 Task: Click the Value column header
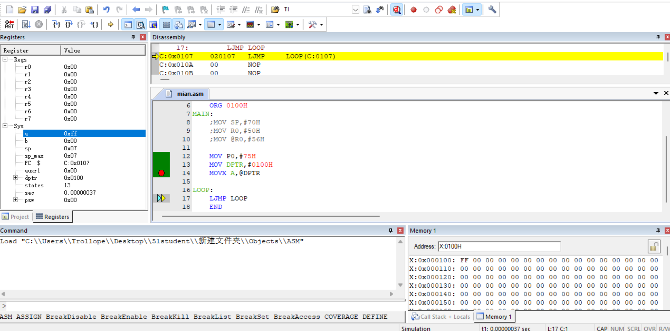pos(103,50)
